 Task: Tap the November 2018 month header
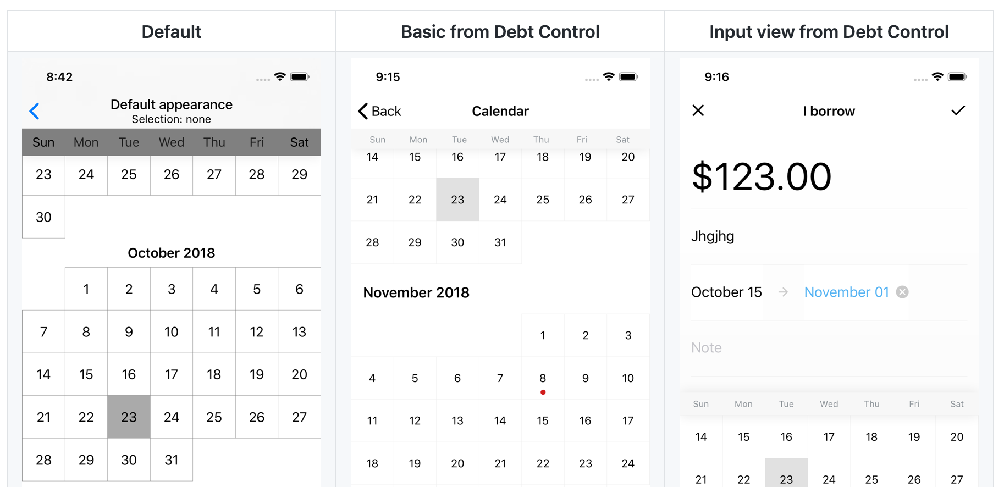coord(416,292)
